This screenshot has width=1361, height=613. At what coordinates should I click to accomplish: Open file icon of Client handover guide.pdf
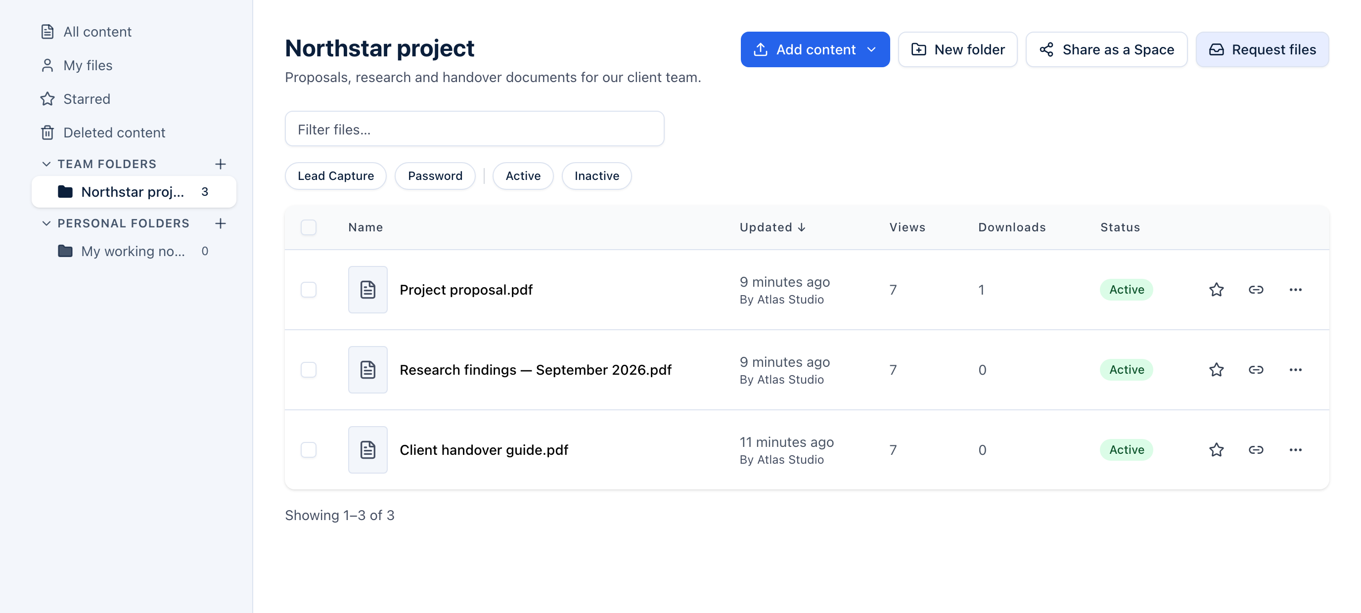(x=368, y=450)
